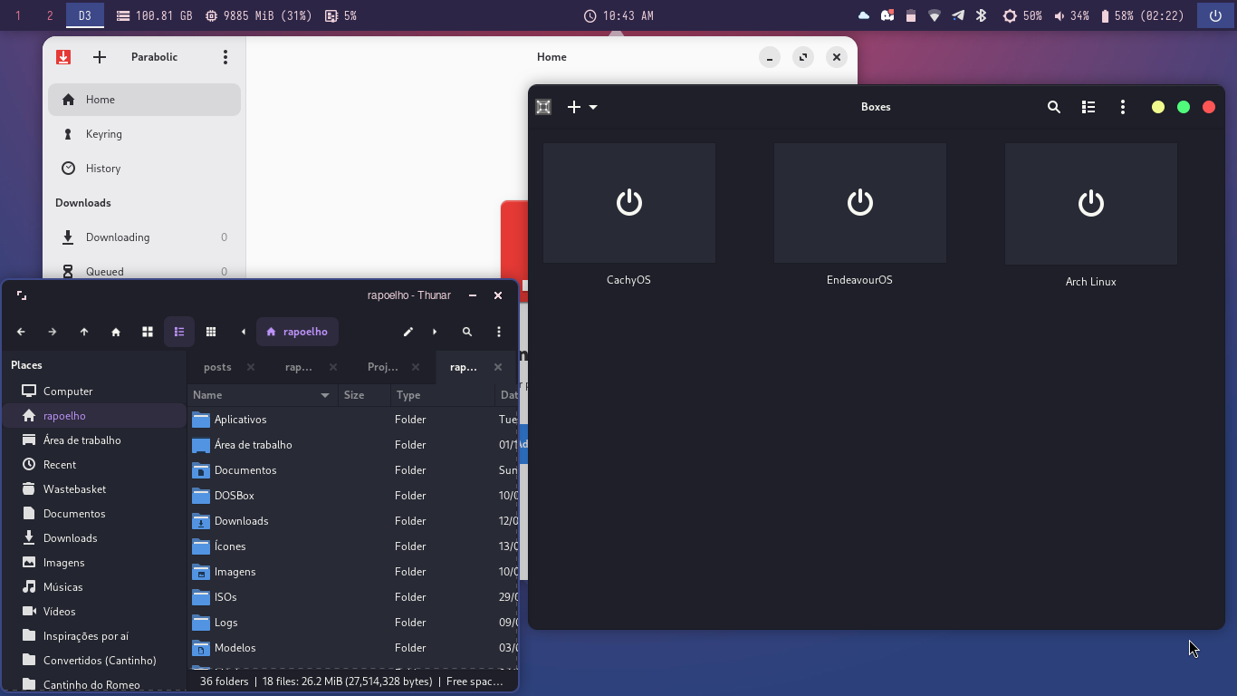Viewport: 1237px width, 696px height.
Task: Sort by the Type column header
Action: 443,395
